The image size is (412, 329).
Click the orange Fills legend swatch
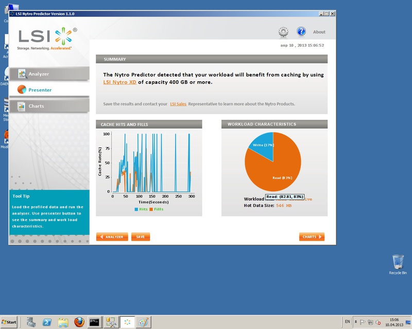pyautogui.click(x=151, y=209)
